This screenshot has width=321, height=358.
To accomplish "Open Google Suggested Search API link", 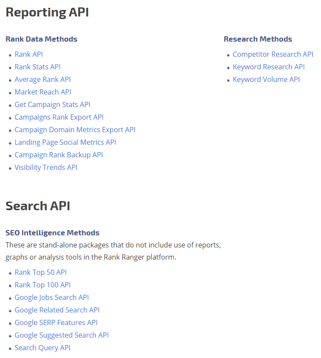I will tap(62, 335).
